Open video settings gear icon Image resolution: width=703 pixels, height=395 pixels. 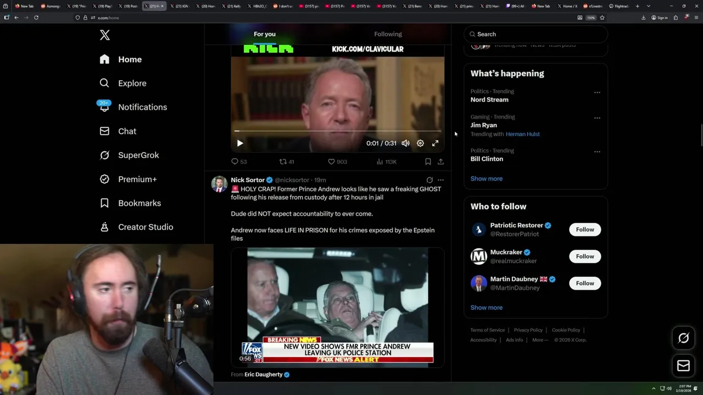point(420,143)
